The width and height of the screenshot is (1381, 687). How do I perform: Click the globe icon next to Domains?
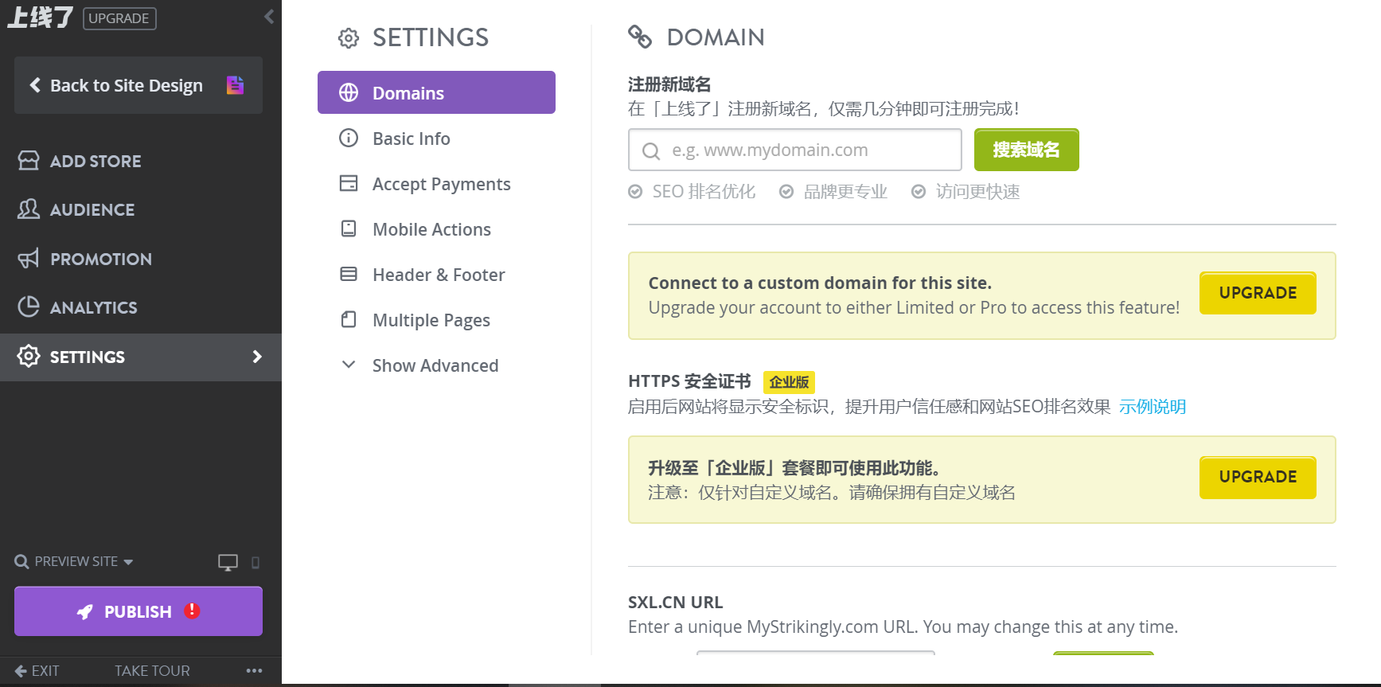(349, 92)
